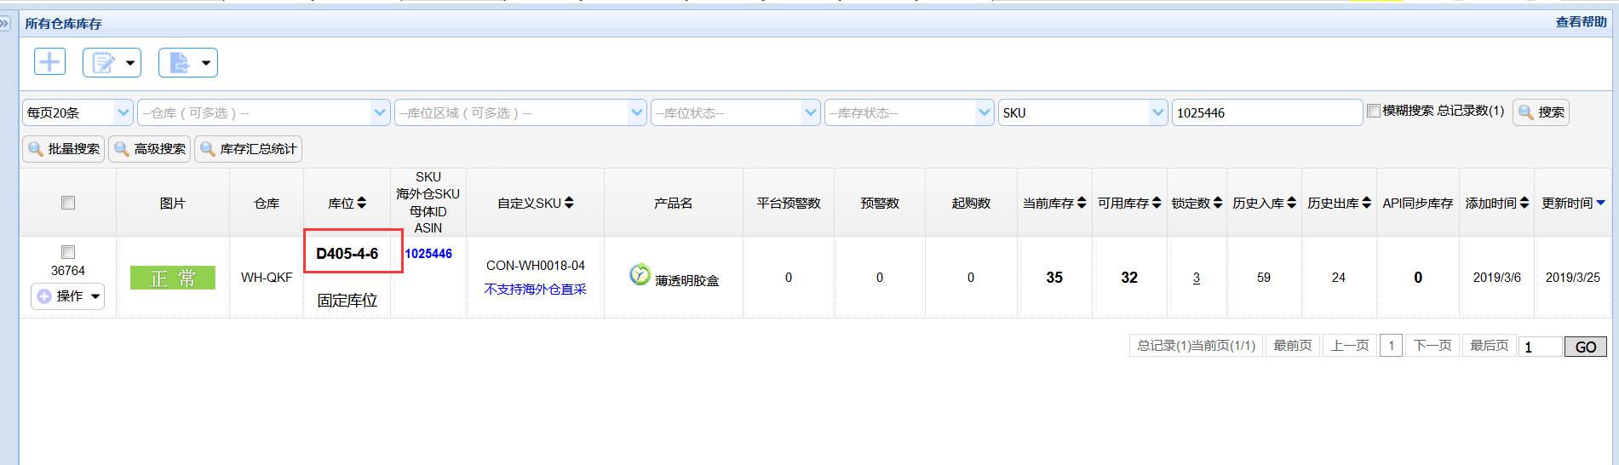Go to 上一页 previous page

click(1350, 345)
